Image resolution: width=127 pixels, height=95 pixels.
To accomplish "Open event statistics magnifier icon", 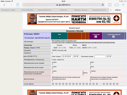I will click(114, 37).
